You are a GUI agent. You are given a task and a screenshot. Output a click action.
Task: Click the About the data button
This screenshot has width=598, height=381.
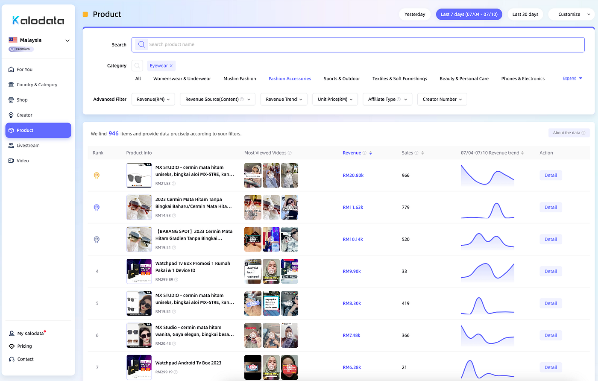569,133
